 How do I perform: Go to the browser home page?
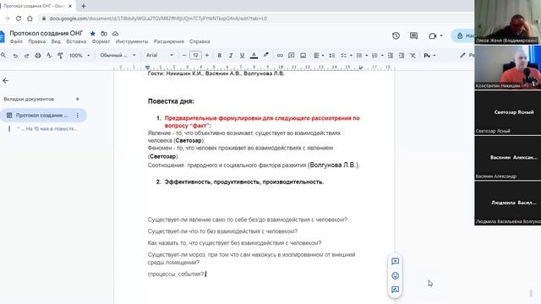click(x=30, y=19)
